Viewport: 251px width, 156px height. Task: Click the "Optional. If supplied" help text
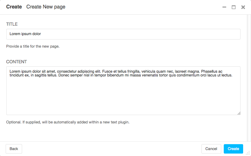pos(68,122)
